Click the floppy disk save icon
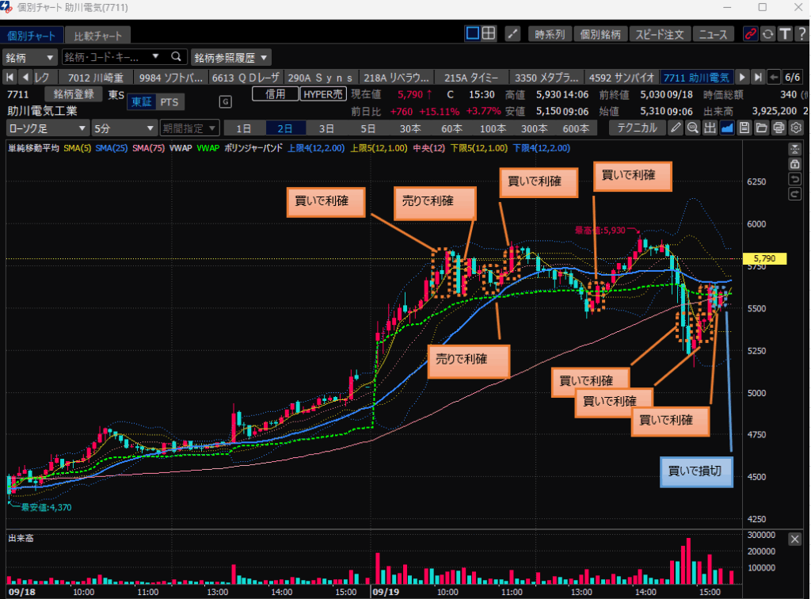 744,128
